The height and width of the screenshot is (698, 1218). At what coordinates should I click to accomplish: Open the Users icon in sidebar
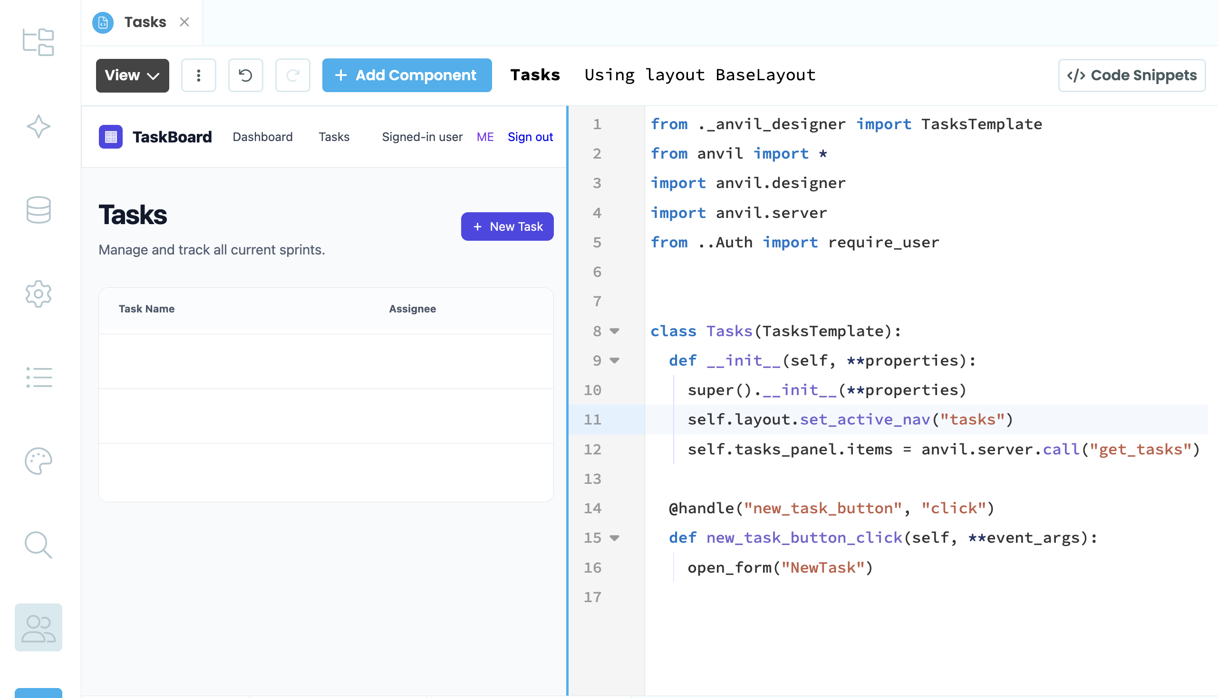click(39, 628)
